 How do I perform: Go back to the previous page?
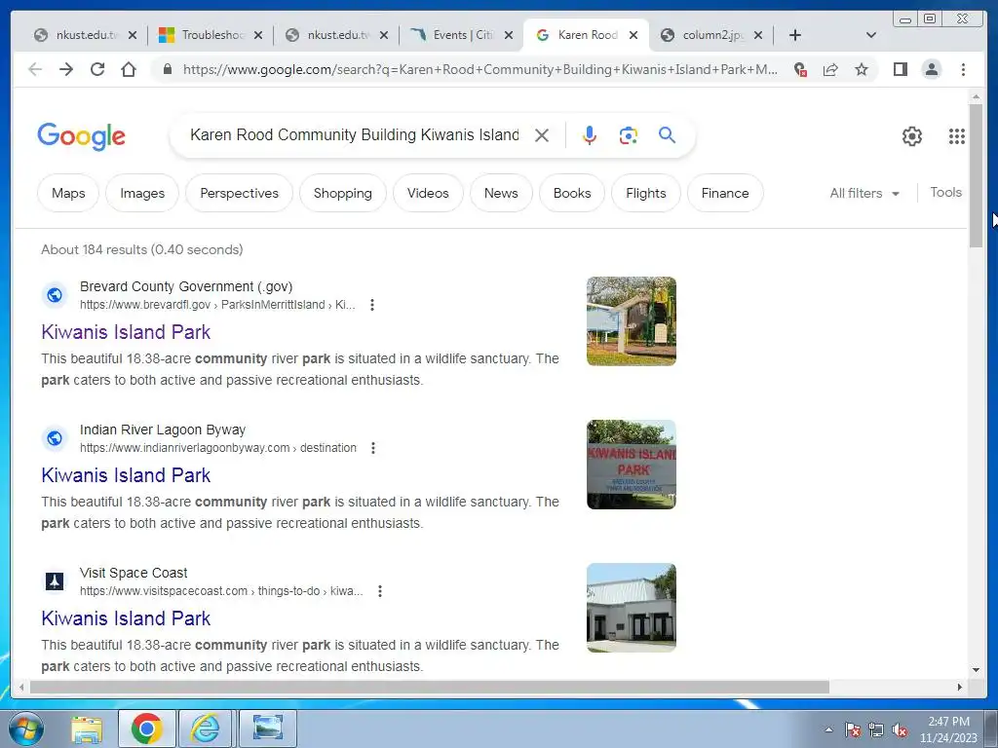coord(35,69)
